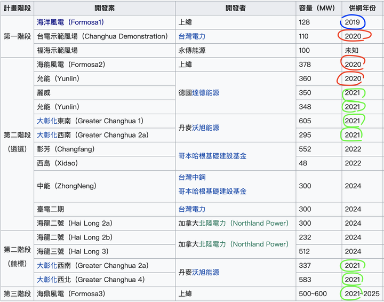Click 沃旭能源 link beside capacity 337
Image resolution: width=384 pixels, height=302 pixels.
(x=205, y=273)
